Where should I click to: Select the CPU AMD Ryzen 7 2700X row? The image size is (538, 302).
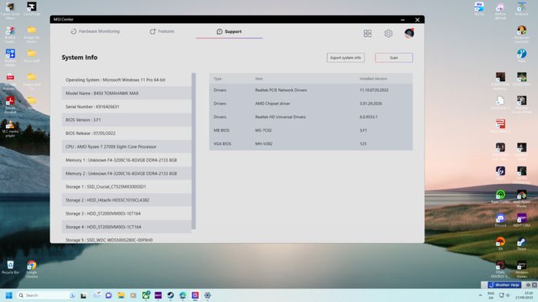coord(127,146)
